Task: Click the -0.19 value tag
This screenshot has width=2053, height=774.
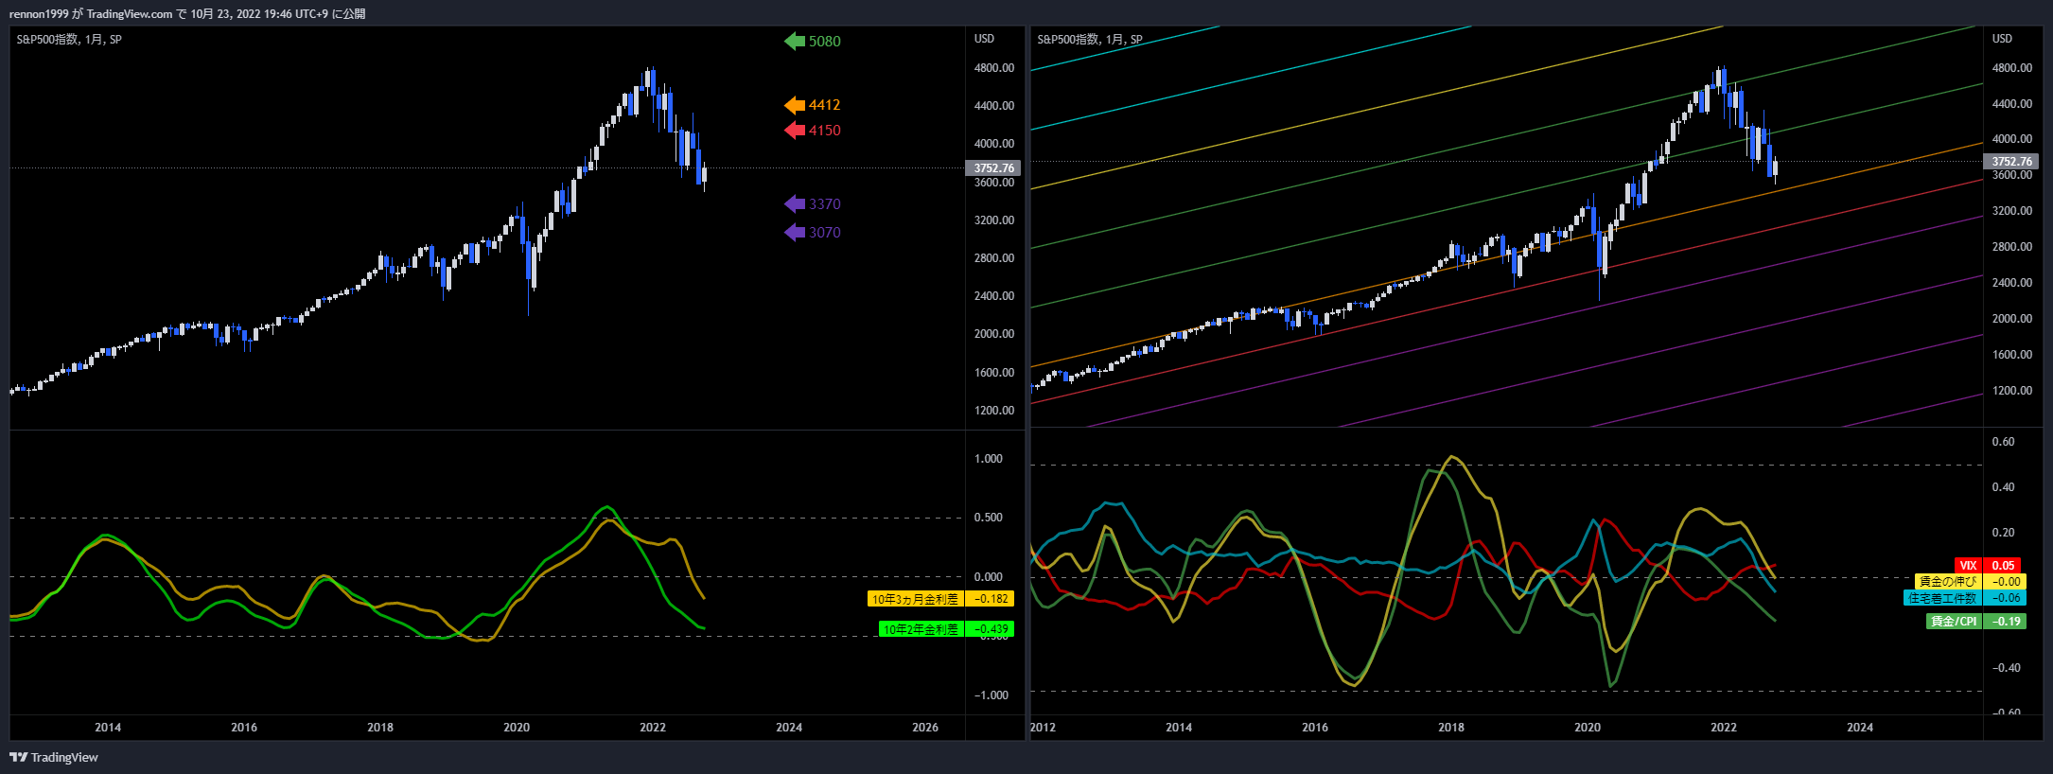Action: point(2006,622)
